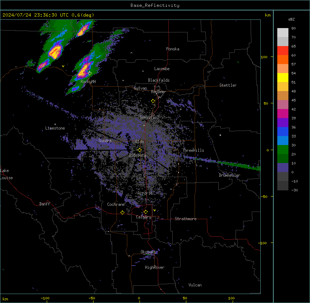The image size is (310, 303).
Task: Click the RockyMH town label
Action: pyautogui.click(x=88, y=82)
